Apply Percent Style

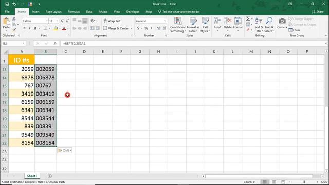coord(146,28)
